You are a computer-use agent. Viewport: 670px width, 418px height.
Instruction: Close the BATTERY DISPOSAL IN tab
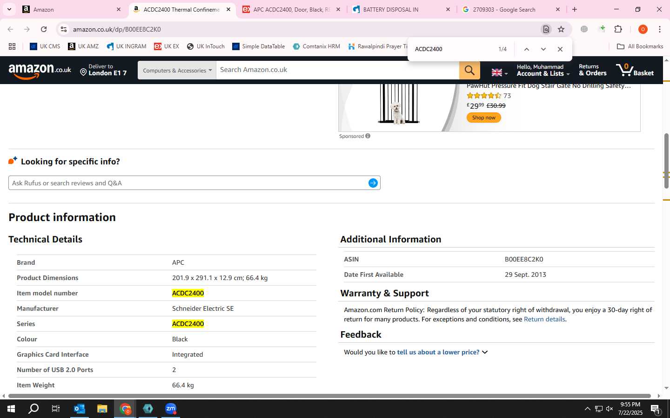coord(448,9)
